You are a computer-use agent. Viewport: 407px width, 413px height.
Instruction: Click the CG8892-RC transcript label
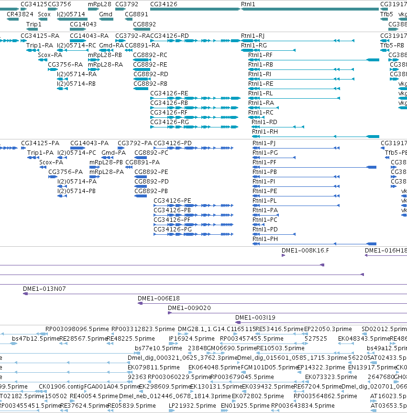(150, 55)
